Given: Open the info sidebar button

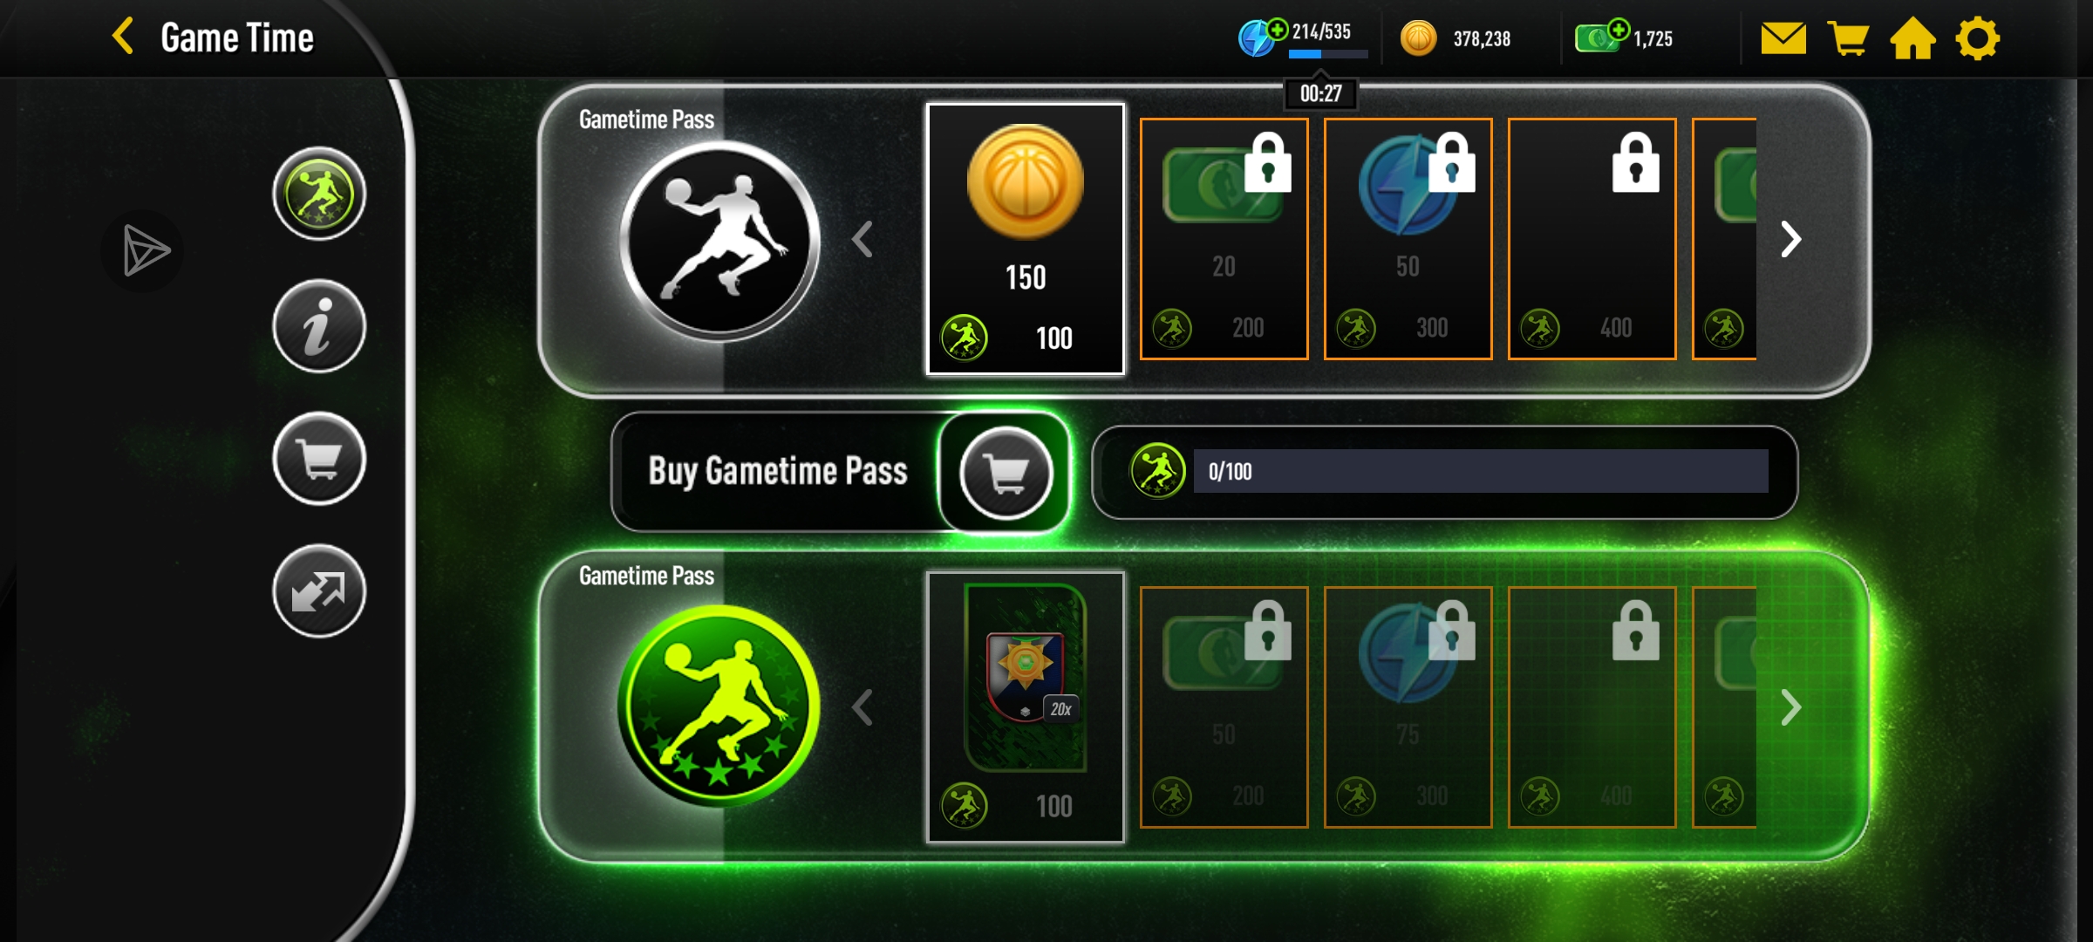Looking at the screenshot, I should click(x=319, y=326).
